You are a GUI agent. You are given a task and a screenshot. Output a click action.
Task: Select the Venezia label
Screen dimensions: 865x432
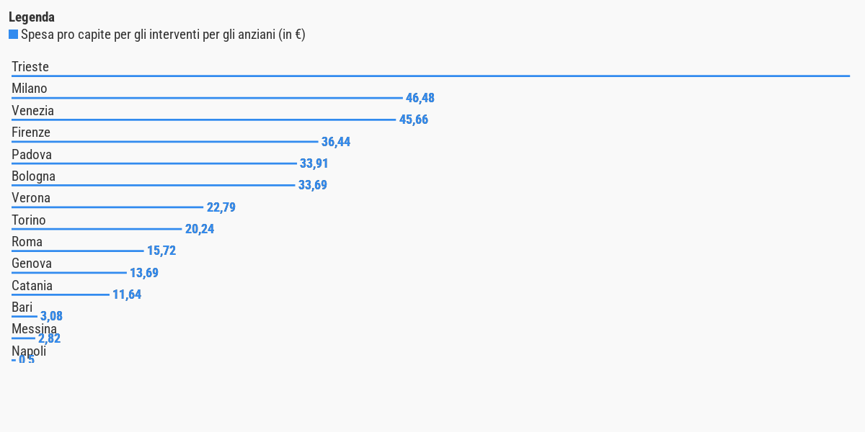coord(32,111)
